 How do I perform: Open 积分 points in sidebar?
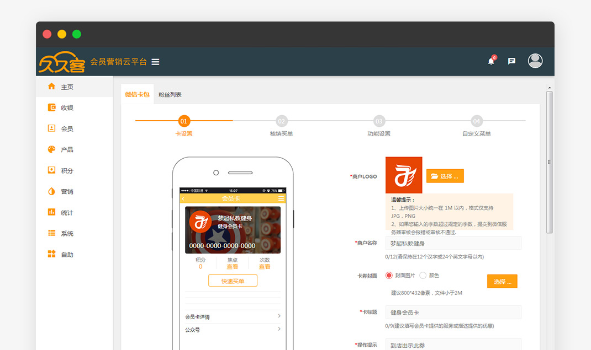pos(67,171)
